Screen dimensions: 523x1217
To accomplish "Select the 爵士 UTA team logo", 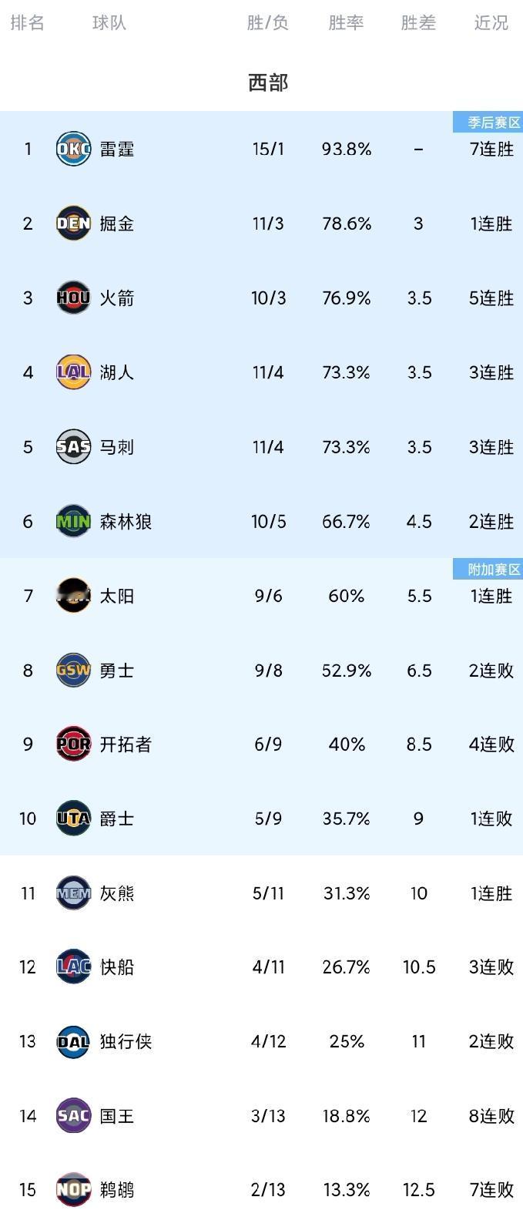I will click(x=72, y=819).
